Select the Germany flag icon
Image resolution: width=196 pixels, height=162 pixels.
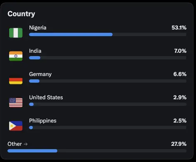(16, 79)
